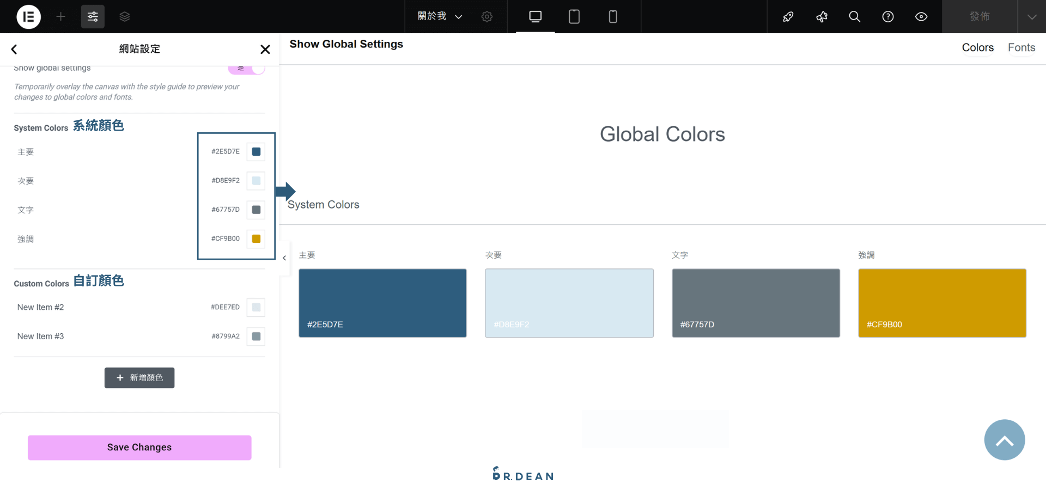
Task: Toggle the Show global settings switch
Action: point(247,69)
